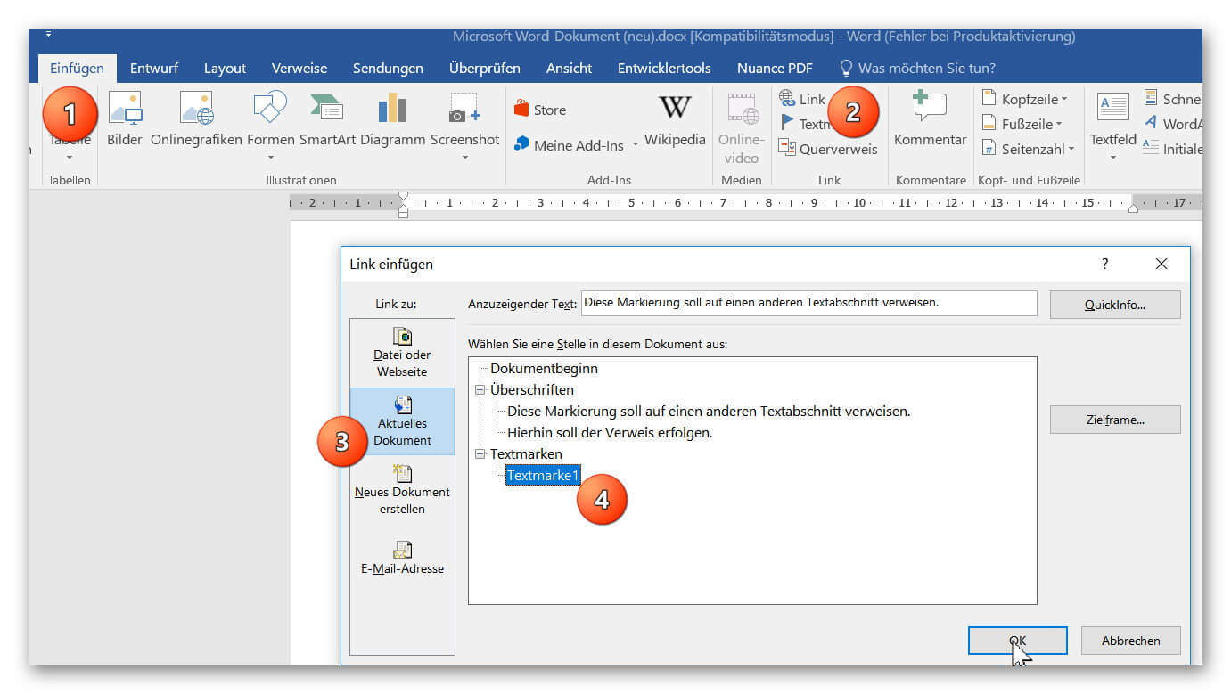Cancel the dialog with Abbrechen
This screenshot has width=1231, height=694.
(x=1130, y=641)
